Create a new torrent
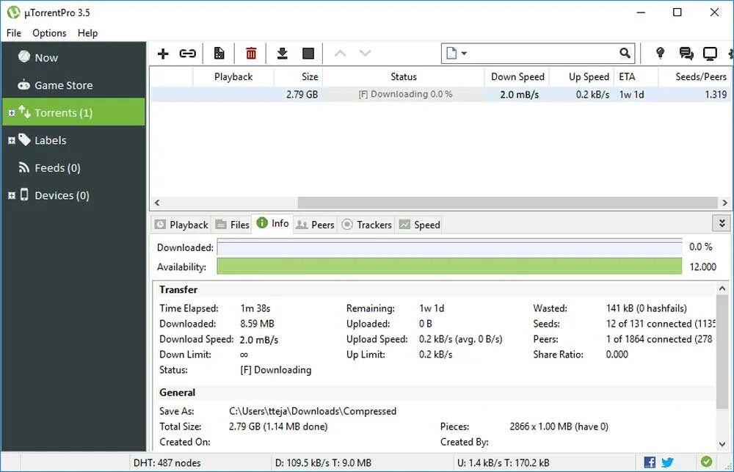Viewport: 734px width, 472px height. click(219, 53)
